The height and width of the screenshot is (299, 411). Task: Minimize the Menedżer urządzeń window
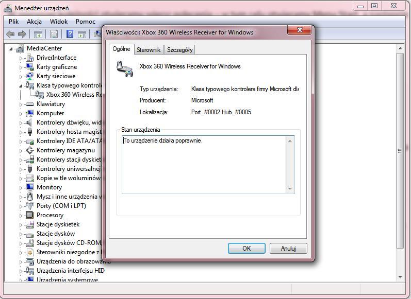click(360, 6)
